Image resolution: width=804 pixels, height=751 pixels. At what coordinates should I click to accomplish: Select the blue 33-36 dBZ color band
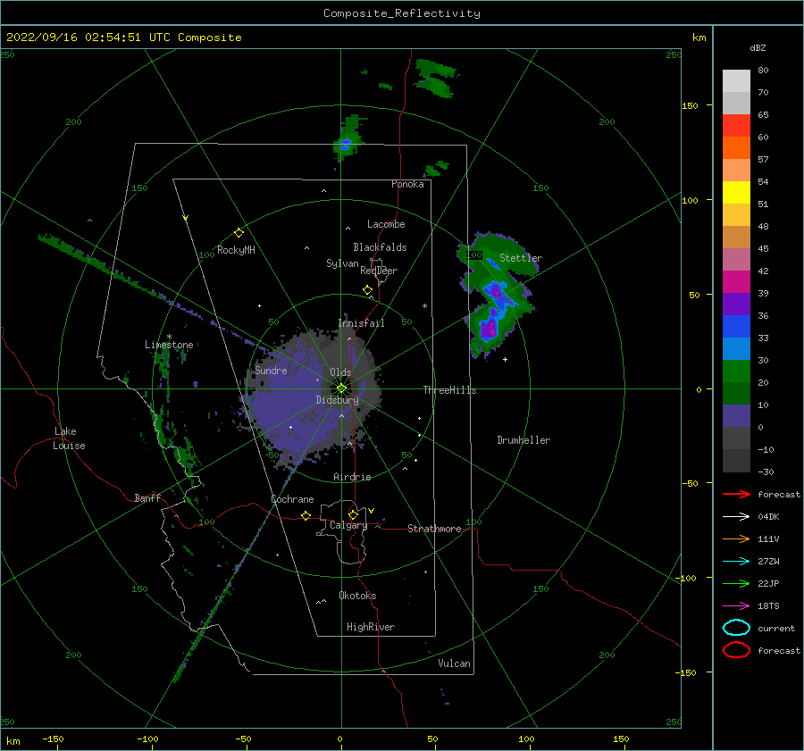(x=736, y=326)
